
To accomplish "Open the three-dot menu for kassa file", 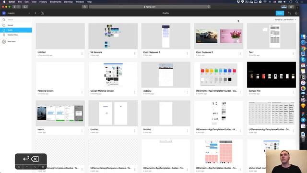I will point(82,131).
